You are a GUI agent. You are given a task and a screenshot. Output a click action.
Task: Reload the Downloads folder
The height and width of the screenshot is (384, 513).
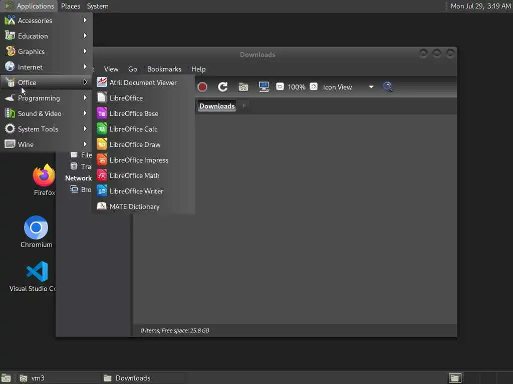tap(223, 87)
